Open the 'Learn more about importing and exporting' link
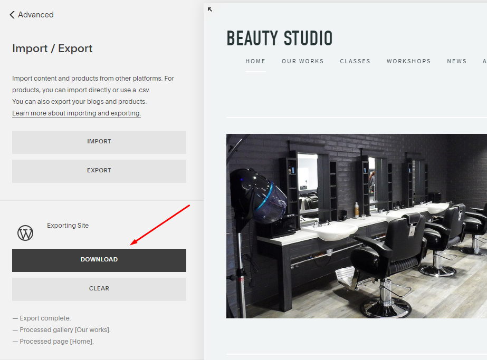Image resolution: width=487 pixels, height=360 pixels. pos(77,113)
